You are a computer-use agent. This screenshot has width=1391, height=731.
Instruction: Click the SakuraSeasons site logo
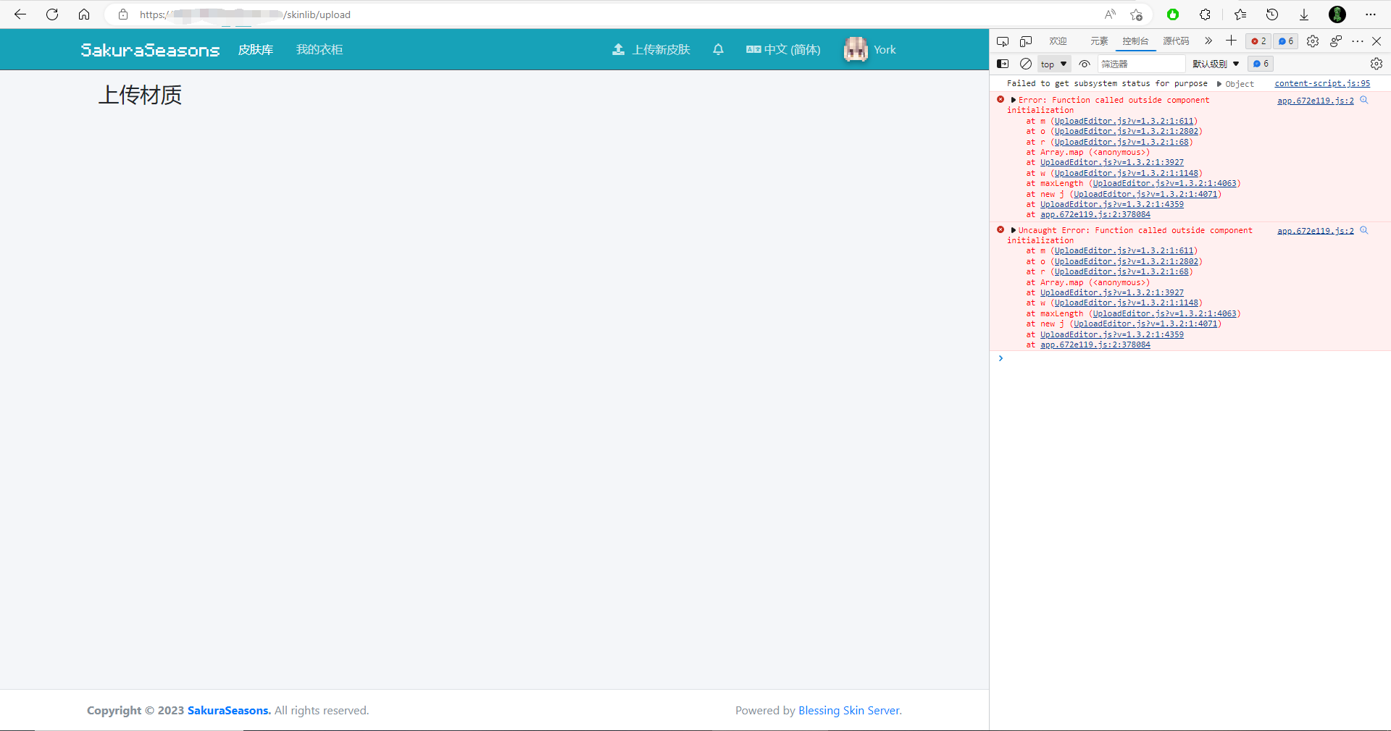[x=150, y=49]
